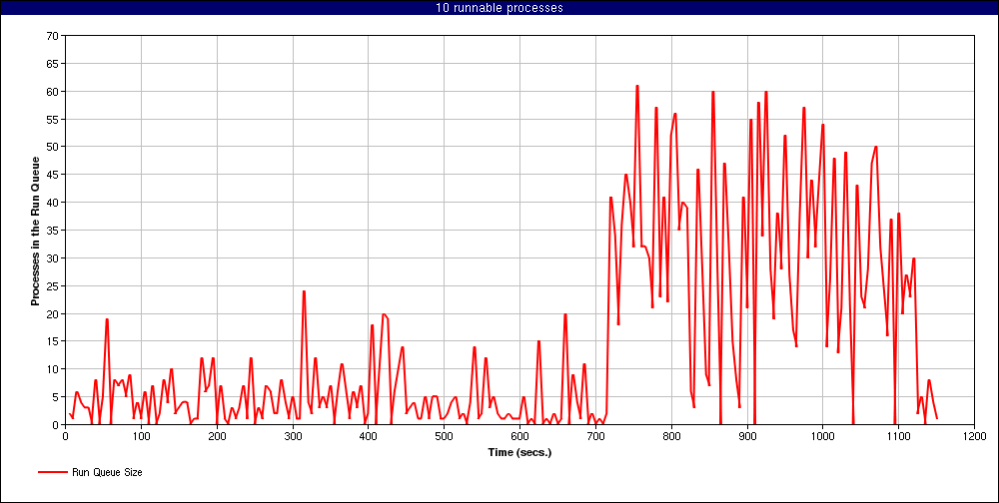Click the highest peak of 61 near 755 seconds
Image resolution: width=999 pixels, height=503 pixels.
pos(637,86)
